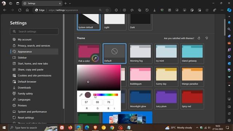Image resolution: width=233 pixels, height=131 pixels.
Task: Open Brave browser from the taskbar
Action: coord(95,128)
